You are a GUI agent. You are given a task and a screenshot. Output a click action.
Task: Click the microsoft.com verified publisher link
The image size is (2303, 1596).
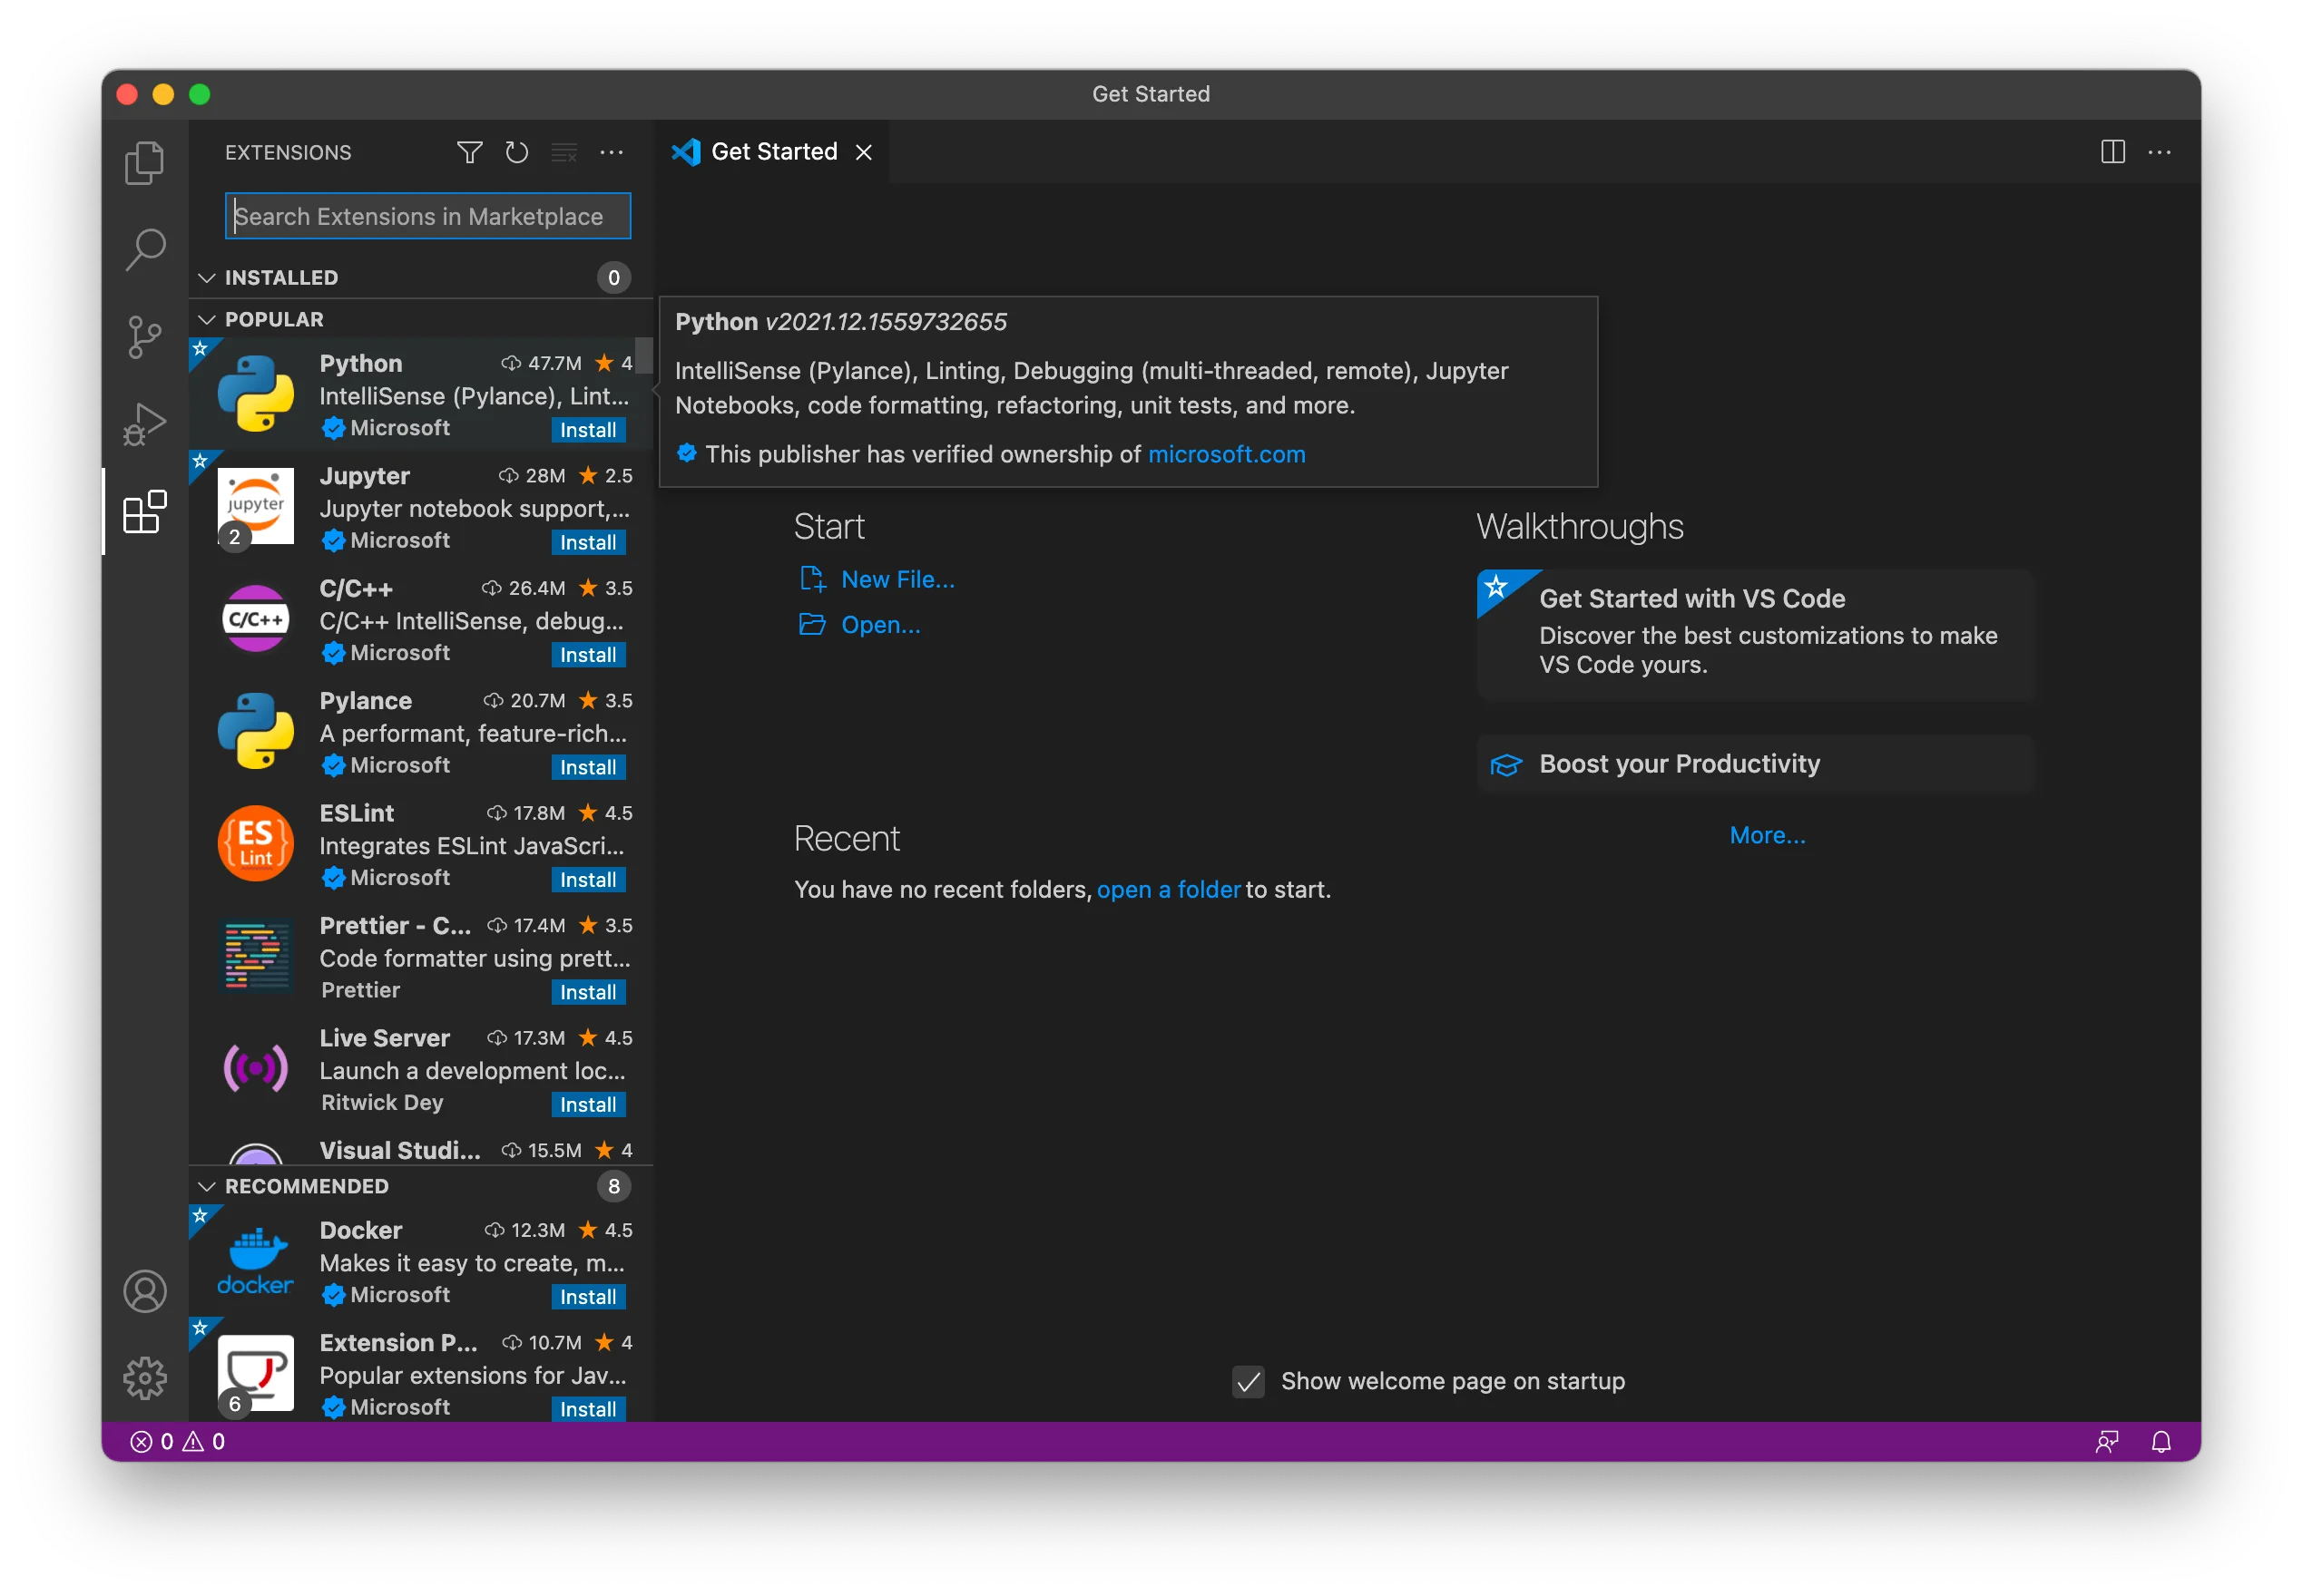pyautogui.click(x=1227, y=454)
